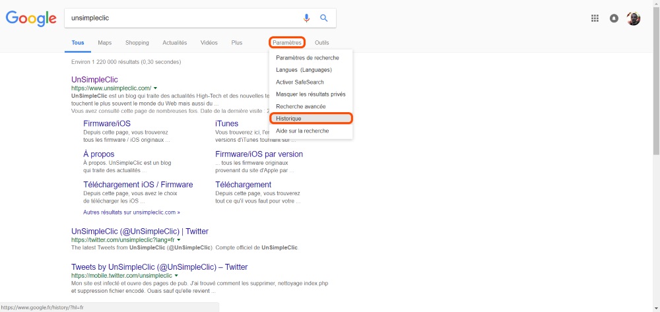Start voice search with the microphone icon
This screenshot has height=312, width=660.
[x=306, y=18]
